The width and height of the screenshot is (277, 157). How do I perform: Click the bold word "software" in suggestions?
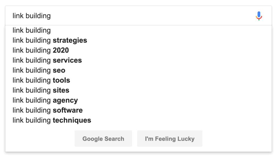pos(68,110)
